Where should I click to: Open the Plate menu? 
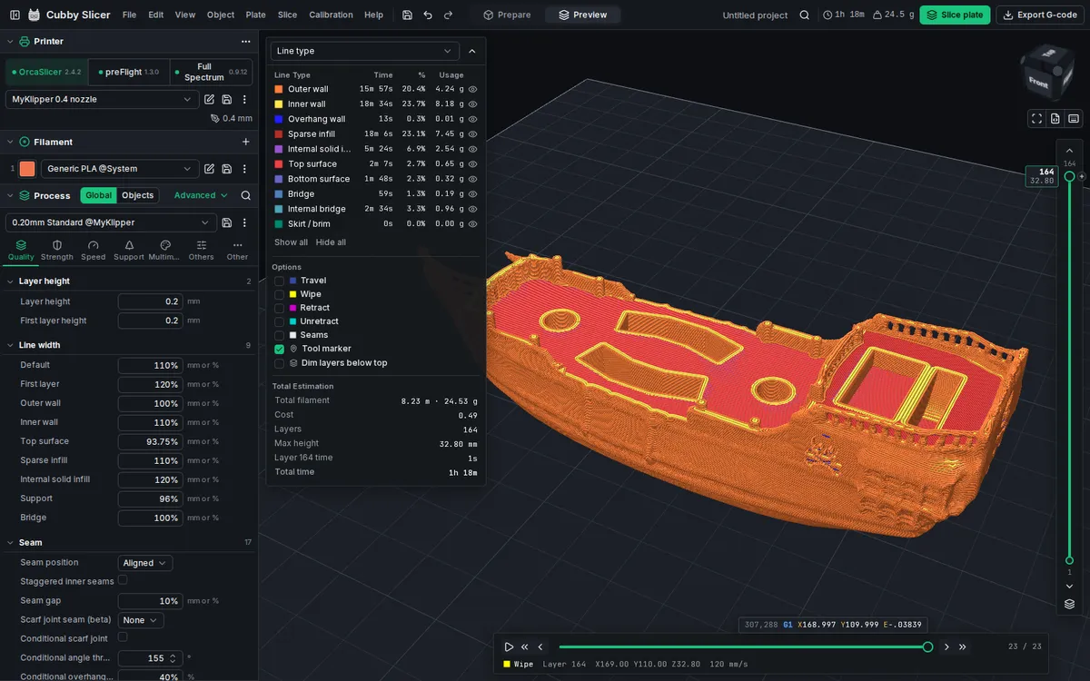(x=255, y=15)
